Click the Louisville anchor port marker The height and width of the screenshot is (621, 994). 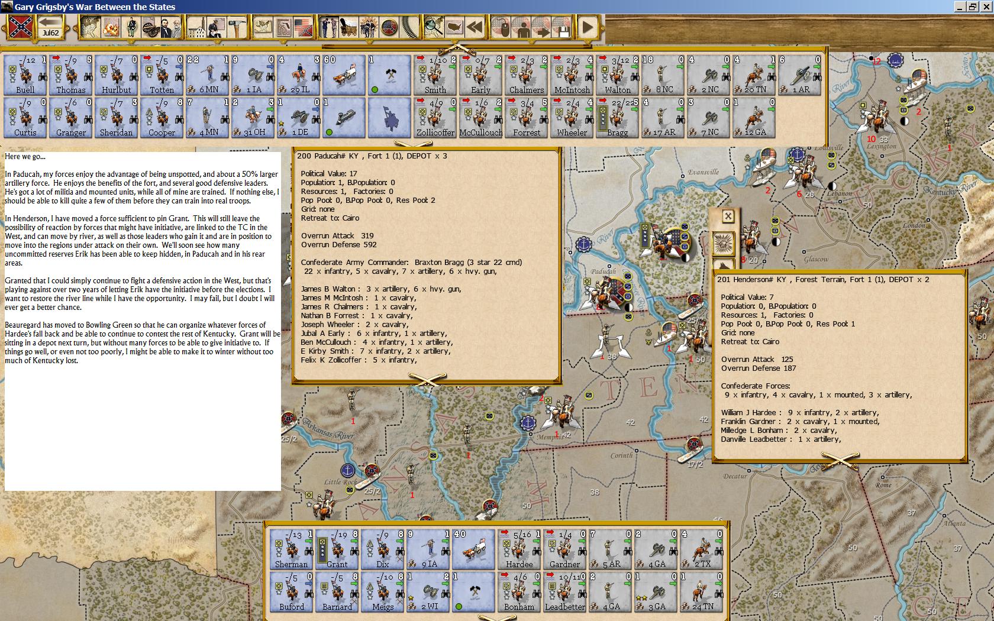click(796, 155)
